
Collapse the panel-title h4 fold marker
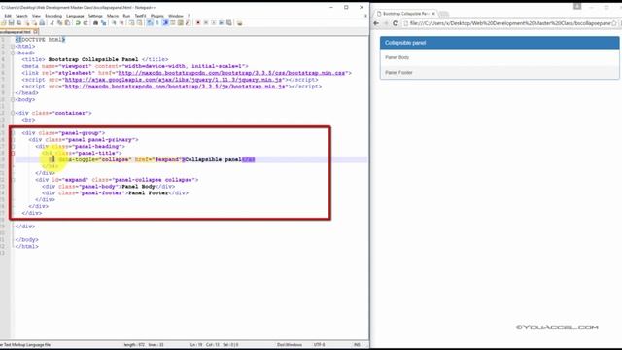click(x=13, y=153)
